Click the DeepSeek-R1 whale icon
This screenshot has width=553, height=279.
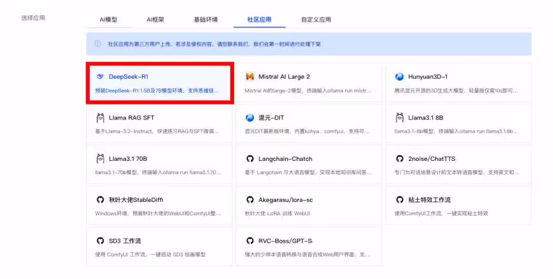click(x=100, y=76)
